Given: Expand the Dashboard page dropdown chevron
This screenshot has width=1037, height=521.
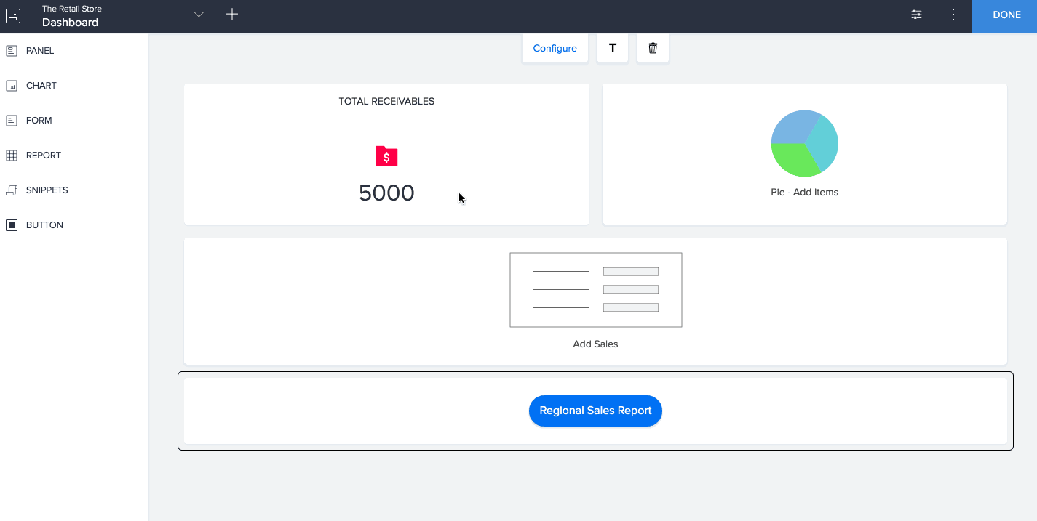Looking at the screenshot, I should point(199,15).
